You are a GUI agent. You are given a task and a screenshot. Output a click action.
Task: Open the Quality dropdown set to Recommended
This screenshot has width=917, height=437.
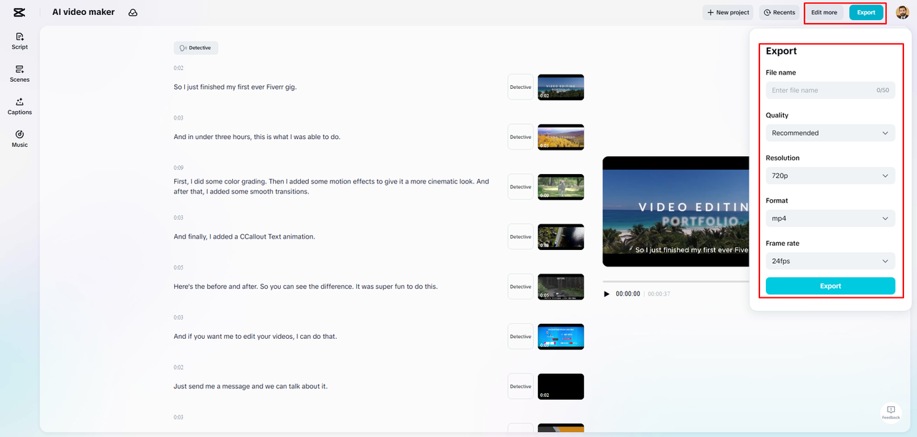point(830,133)
